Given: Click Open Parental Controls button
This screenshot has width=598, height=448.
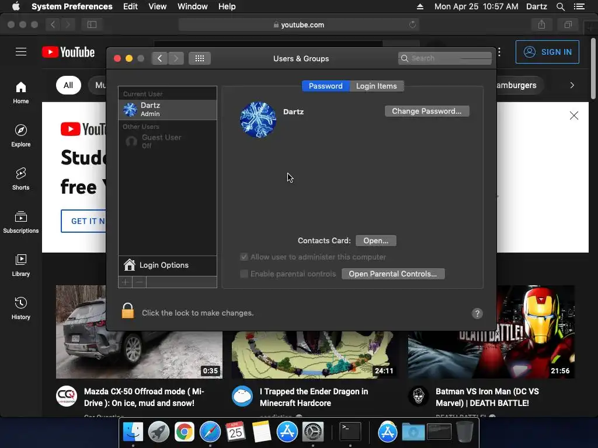Looking at the screenshot, I should (x=393, y=274).
